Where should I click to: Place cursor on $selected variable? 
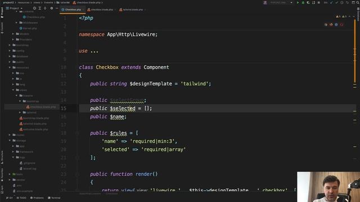point(123,108)
